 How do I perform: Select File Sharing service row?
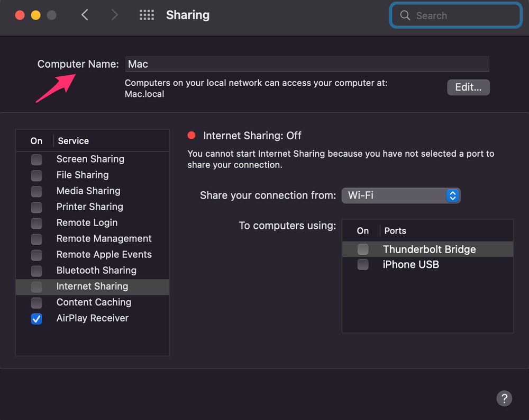[93, 175]
